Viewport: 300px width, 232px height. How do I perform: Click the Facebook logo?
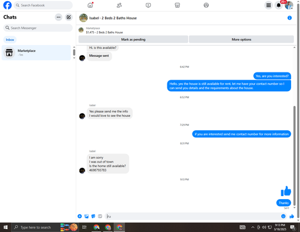point(7,5)
